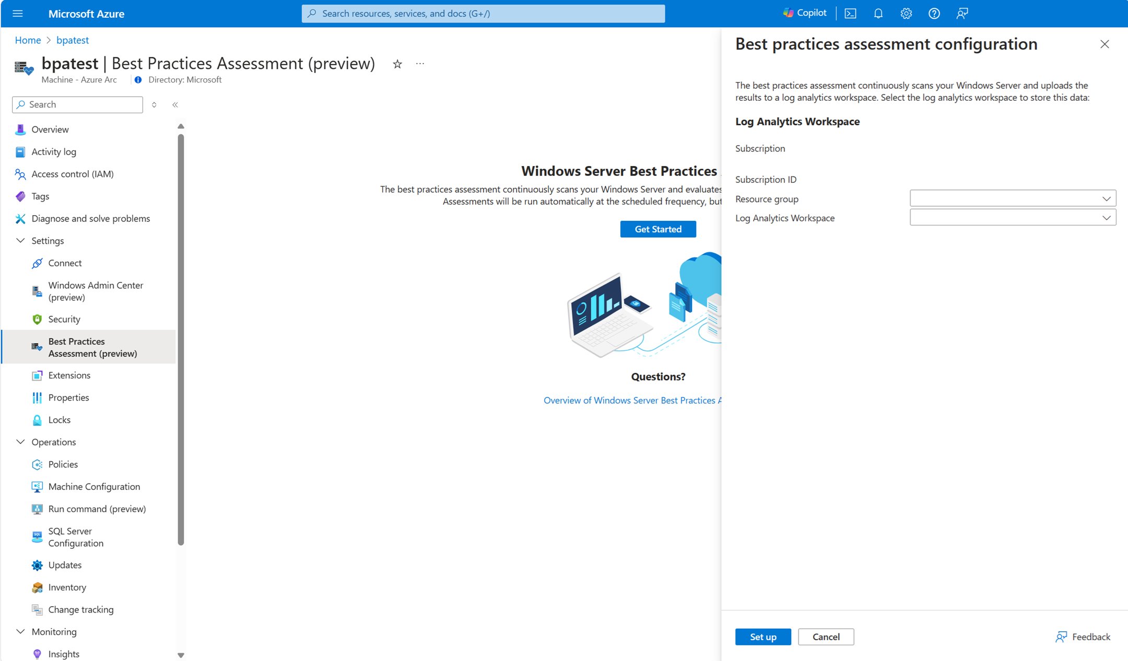Open SQL Server Configuration
Screen dimensions: 1128x661
tap(75, 537)
